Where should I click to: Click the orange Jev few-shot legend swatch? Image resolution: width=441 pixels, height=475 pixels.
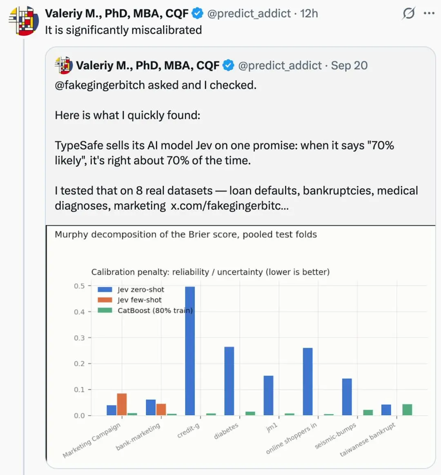point(105,300)
